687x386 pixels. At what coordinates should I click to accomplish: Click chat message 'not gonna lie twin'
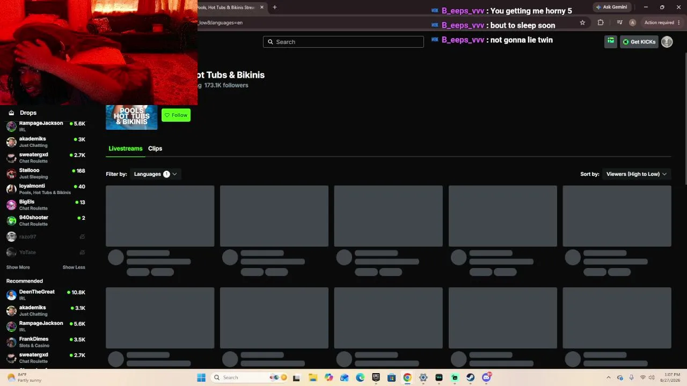[x=521, y=40]
